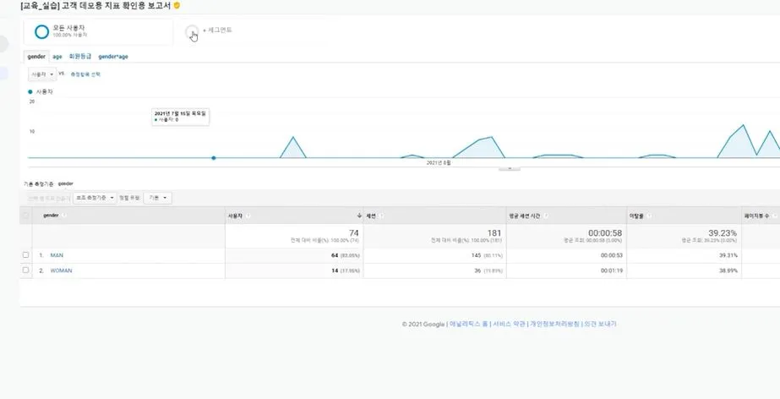Click the 측정항목 선택 link

[85, 74]
